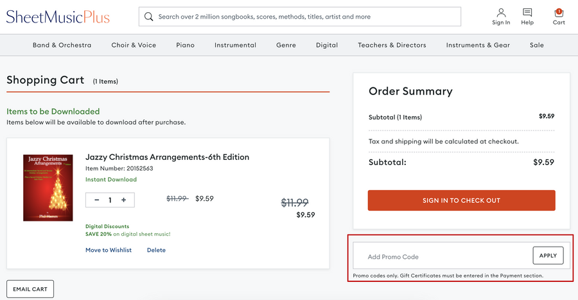
Task: Open Jazzy Christmas Arrangements cover thumbnail
Action: pos(48,188)
